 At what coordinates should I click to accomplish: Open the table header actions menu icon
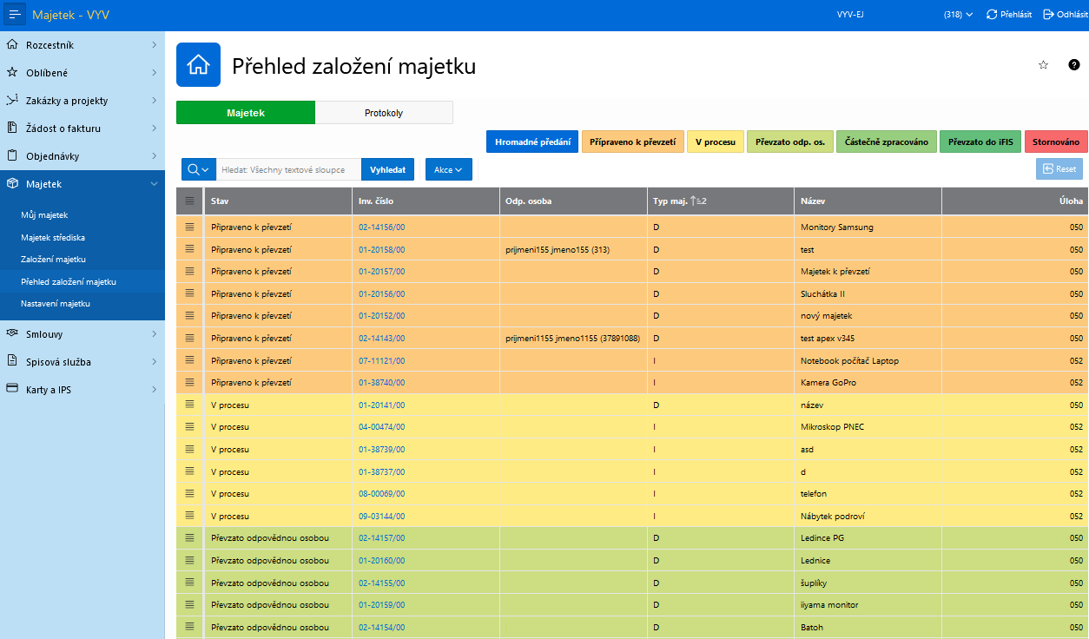click(x=189, y=201)
